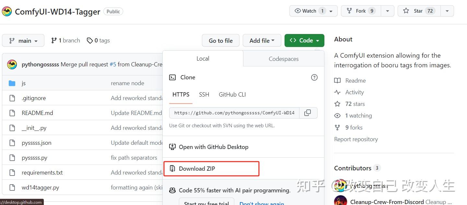This screenshot has width=467, height=205.
Task: Click the pythongosssss commit author avatar
Action: [x=12, y=64]
